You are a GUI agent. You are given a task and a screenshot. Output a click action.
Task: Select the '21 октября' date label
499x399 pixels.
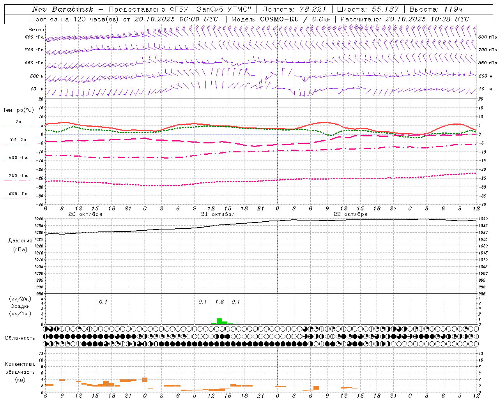[218, 214]
